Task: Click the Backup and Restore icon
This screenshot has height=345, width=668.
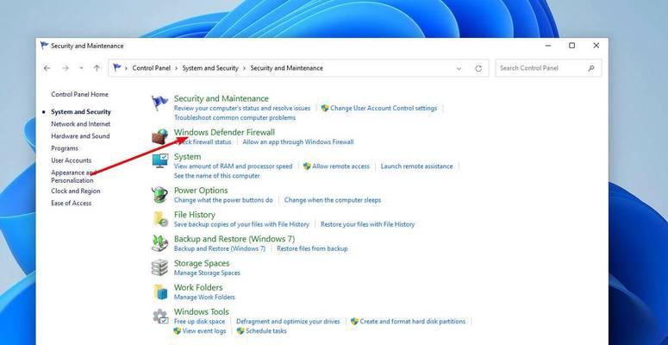Action: pyautogui.click(x=160, y=243)
